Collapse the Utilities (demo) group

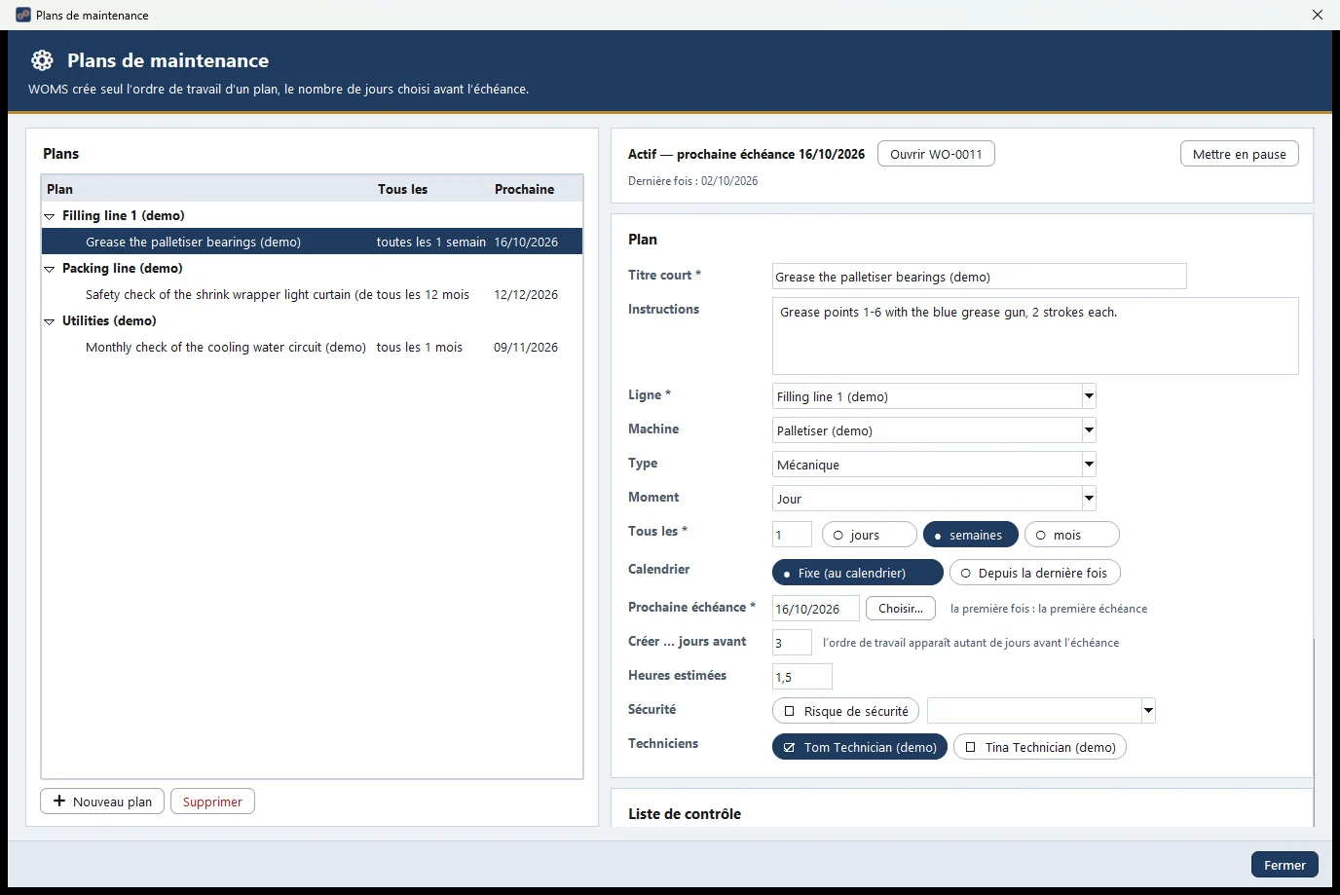coord(50,321)
